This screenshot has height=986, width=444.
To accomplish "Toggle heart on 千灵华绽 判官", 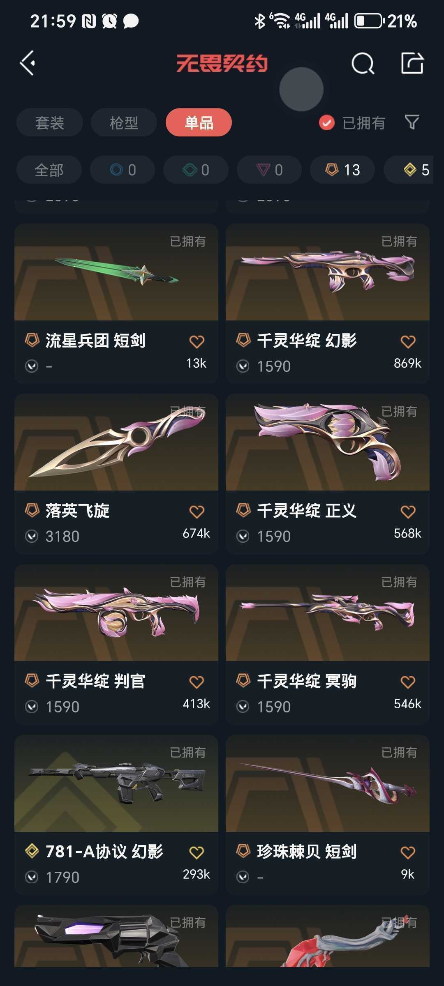I will point(197,682).
